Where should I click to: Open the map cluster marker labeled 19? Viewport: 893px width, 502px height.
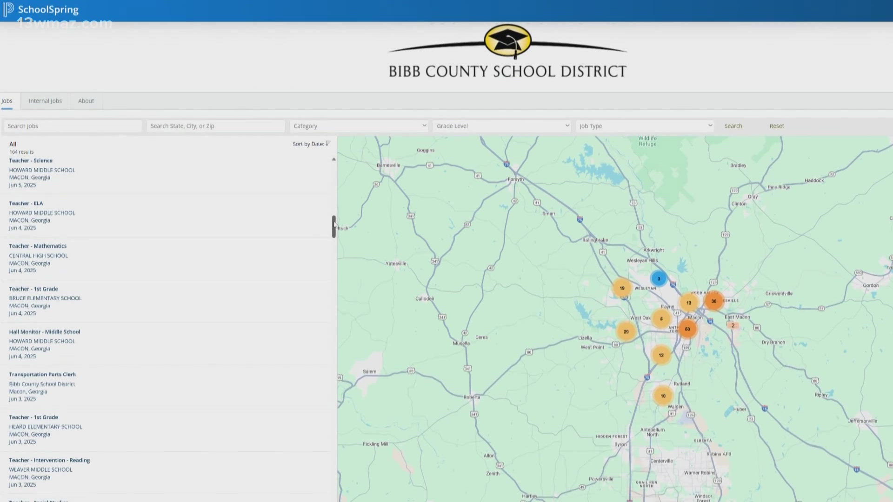click(x=622, y=288)
